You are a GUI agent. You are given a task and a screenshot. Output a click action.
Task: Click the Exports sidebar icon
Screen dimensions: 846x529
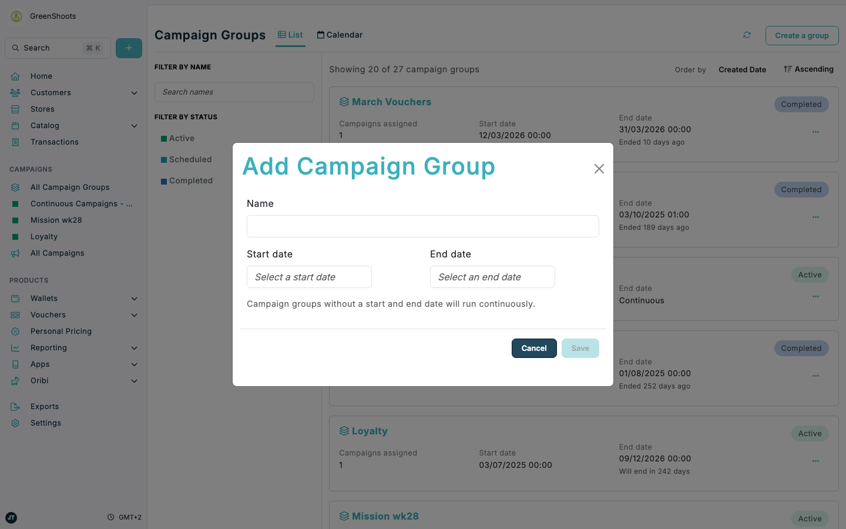coord(15,406)
